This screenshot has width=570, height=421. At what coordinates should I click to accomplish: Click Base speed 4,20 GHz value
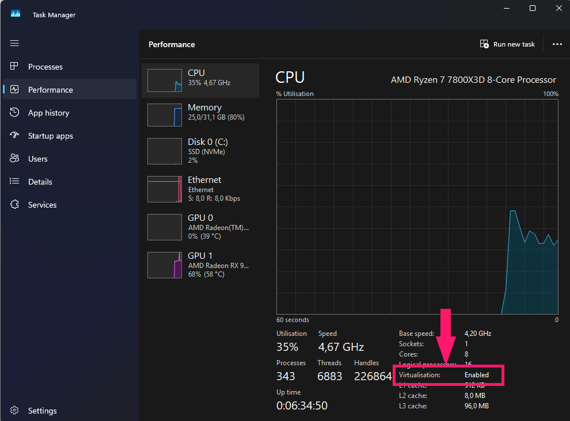pos(478,334)
